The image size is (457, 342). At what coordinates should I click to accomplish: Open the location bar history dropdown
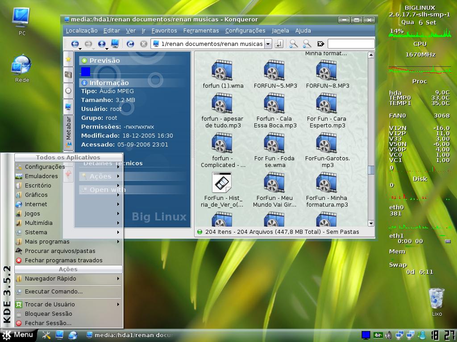268,44
